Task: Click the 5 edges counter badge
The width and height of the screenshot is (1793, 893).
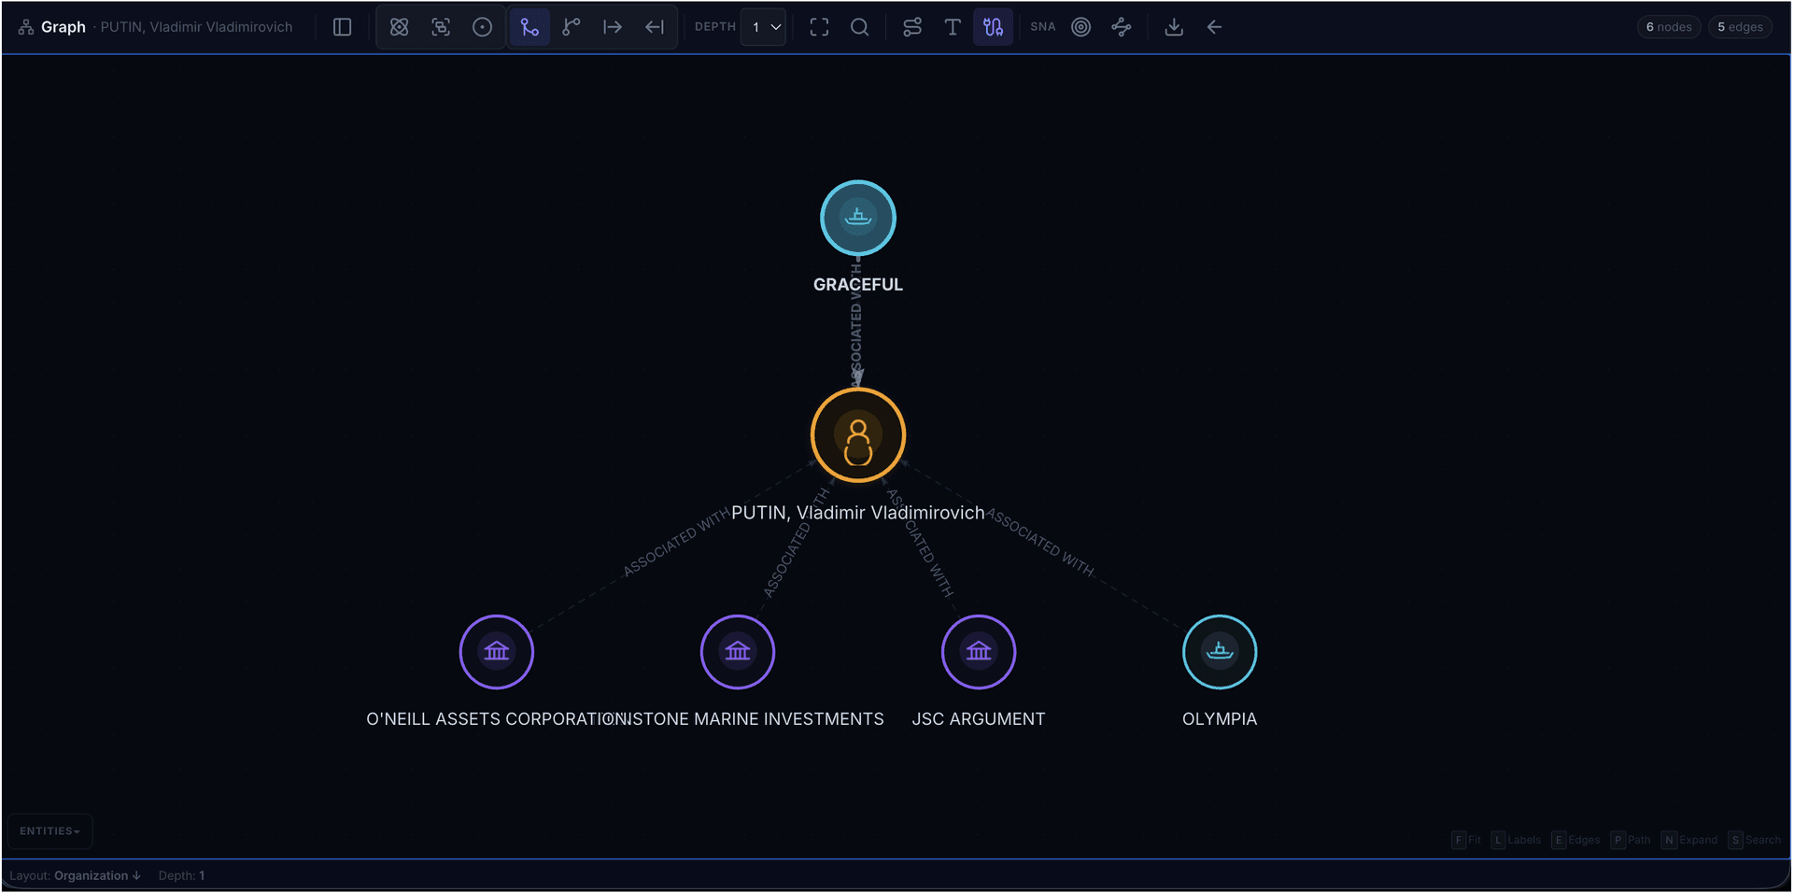Action: 1741,27
